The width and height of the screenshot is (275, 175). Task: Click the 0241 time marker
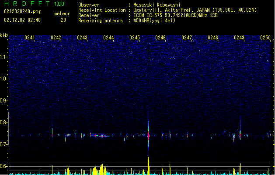pyautogui.click(x=30, y=38)
